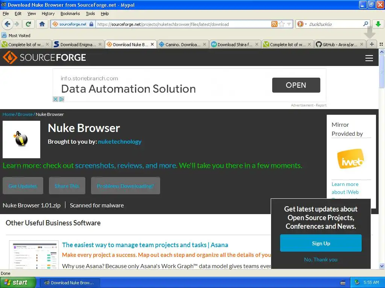
Task: Open the Most Visited bookmarks folder
Action: point(16,36)
